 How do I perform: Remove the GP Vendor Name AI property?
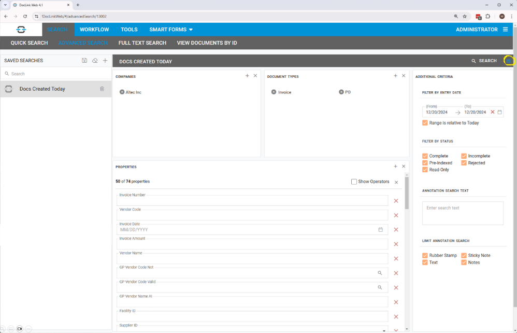point(396,302)
